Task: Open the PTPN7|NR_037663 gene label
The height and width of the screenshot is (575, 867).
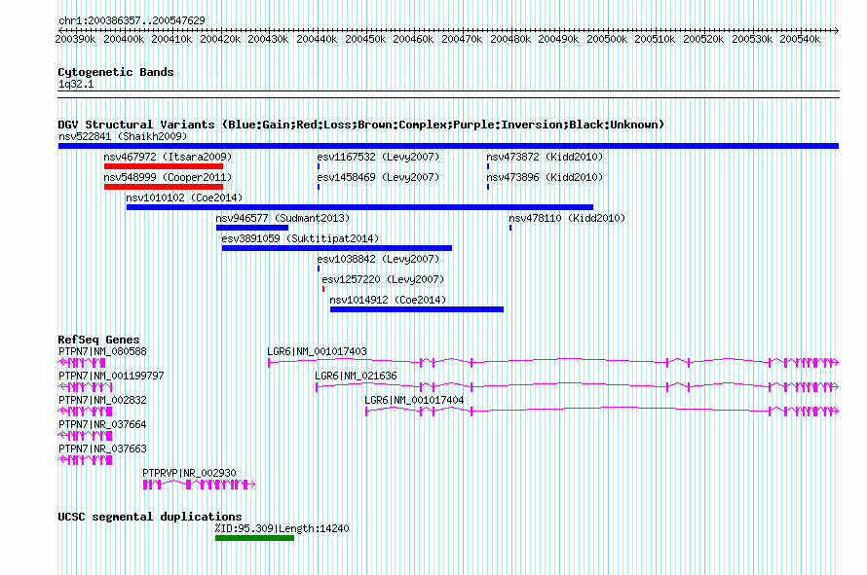Action: pyautogui.click(x=103, y=449)
